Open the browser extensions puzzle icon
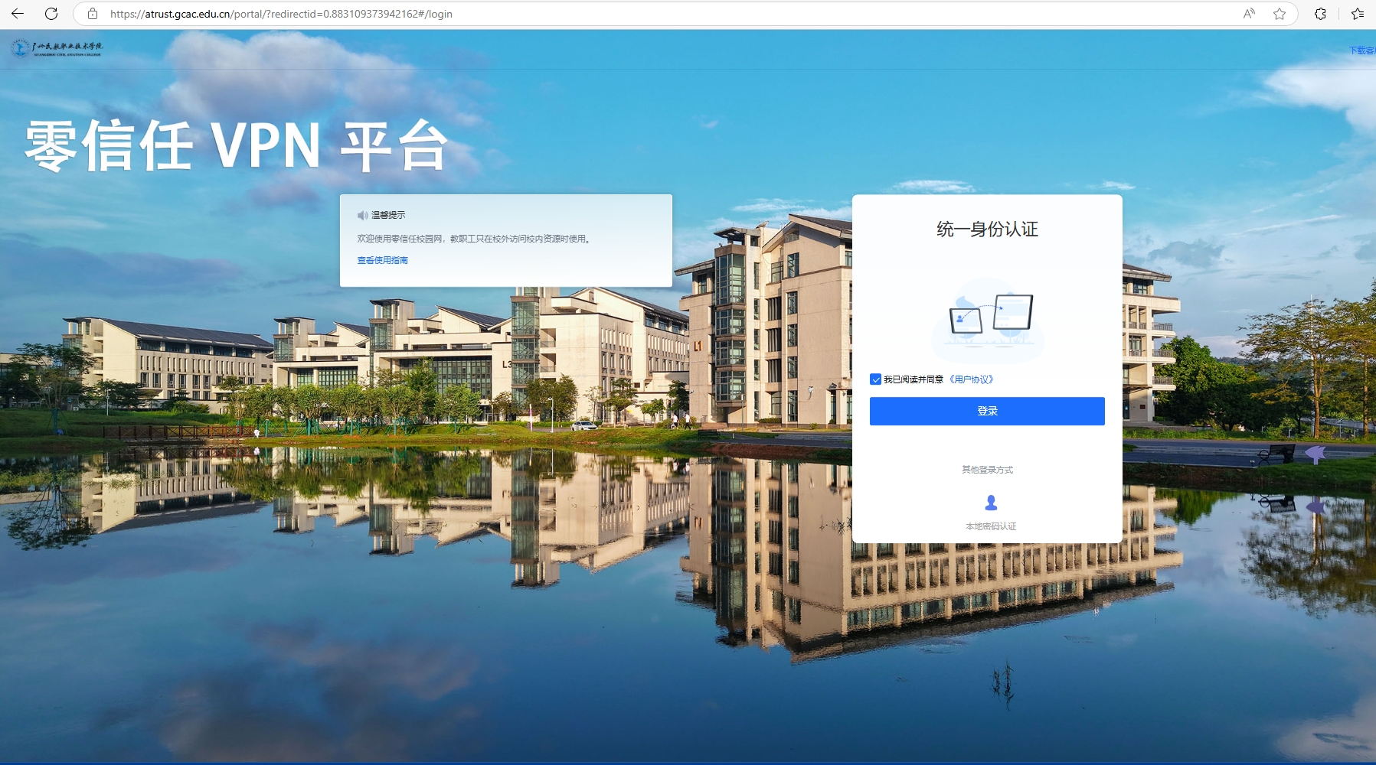This screenshot has height=765, width=1376. pyautogui.click(x=1319, y=14)
